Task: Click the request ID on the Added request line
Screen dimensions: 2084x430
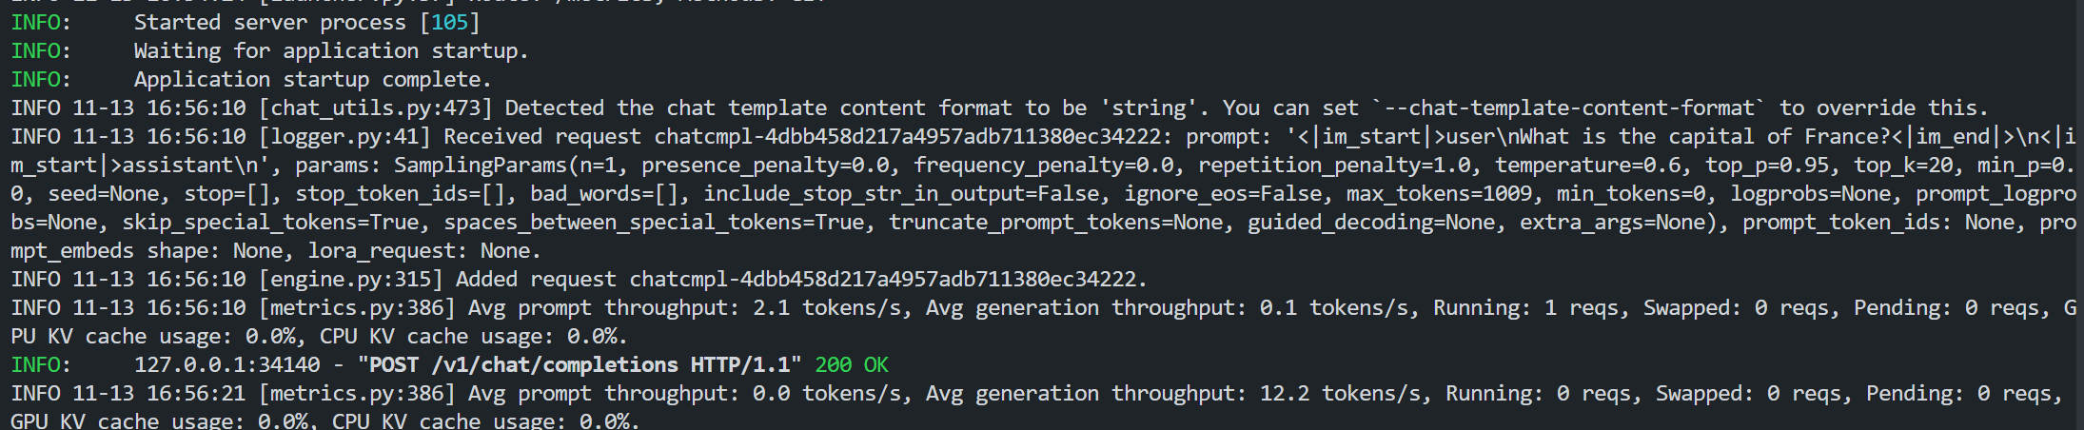Action: pos(882,279)
